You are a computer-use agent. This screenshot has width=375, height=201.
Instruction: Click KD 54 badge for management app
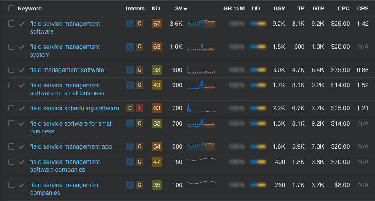tap(157, 146)
